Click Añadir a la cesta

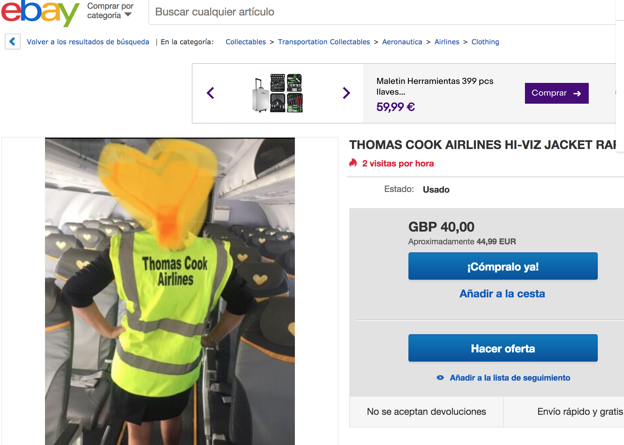click(502, 294)
